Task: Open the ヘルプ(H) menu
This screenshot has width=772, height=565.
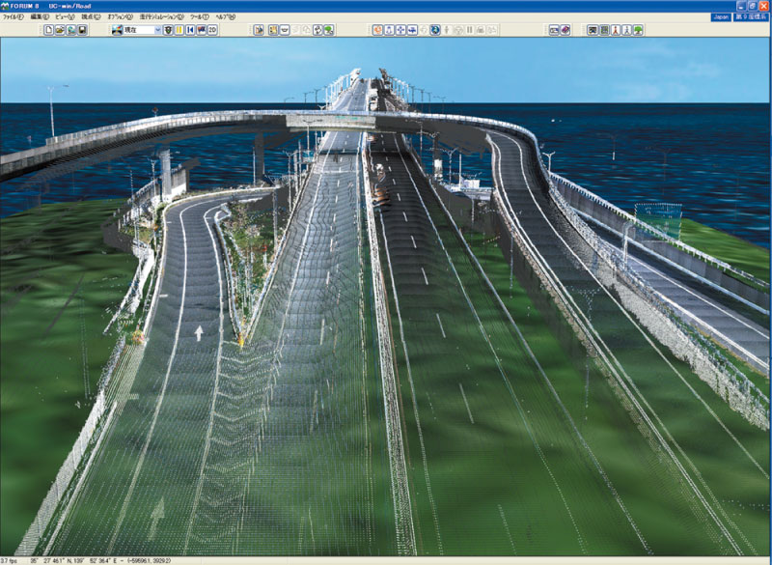Action: (x=226, y=16)
